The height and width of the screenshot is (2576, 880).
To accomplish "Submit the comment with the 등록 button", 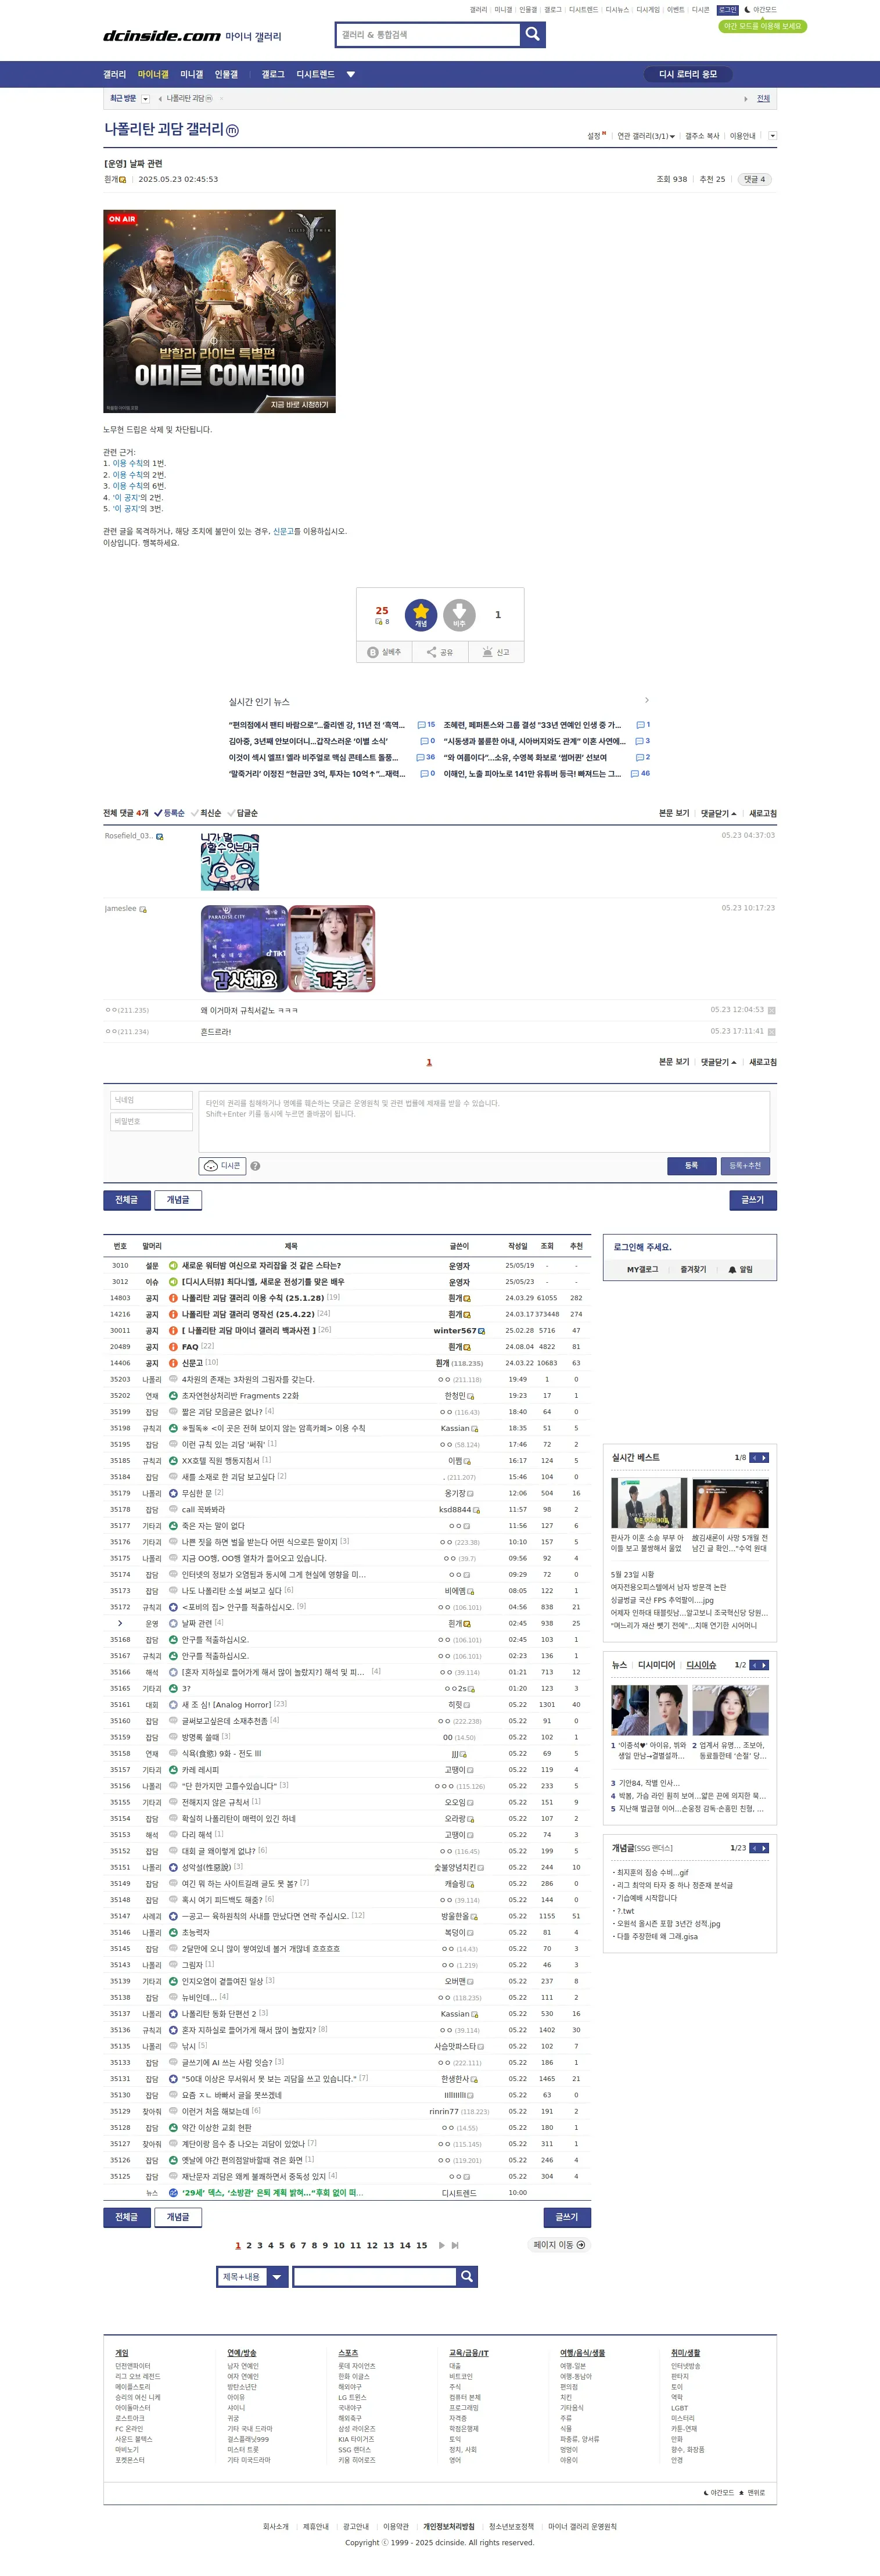I will pyautogui.click(x=691, y=1166).
